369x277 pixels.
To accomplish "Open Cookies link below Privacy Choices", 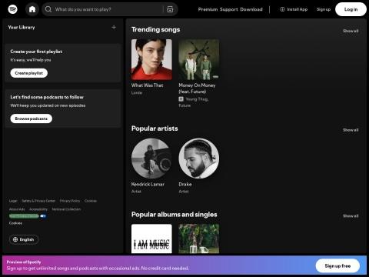I will pyautogui.click(x=15, y=223).
